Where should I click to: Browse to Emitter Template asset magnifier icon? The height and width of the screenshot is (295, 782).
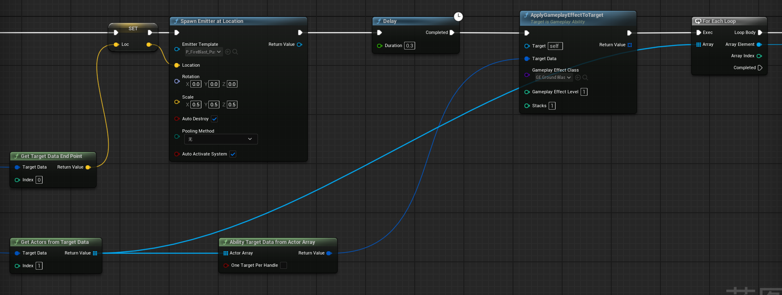tap(235, 52)
